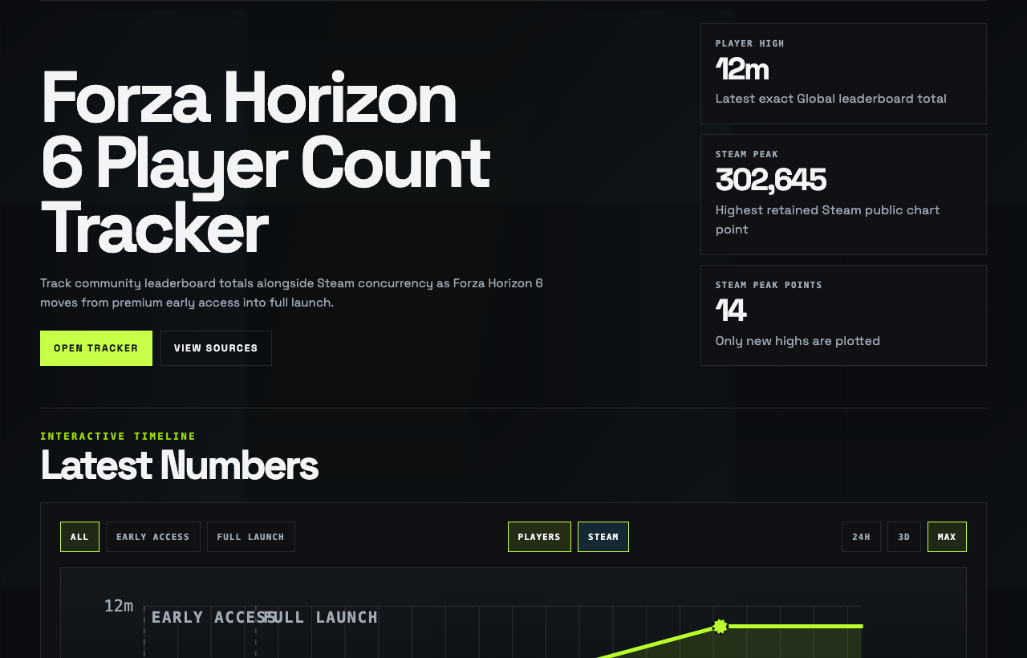The height and width of the screenshot is (658, 1027).
Task: Click the value 14 under Steam Peak Points
Action: (x=731, y=311)
